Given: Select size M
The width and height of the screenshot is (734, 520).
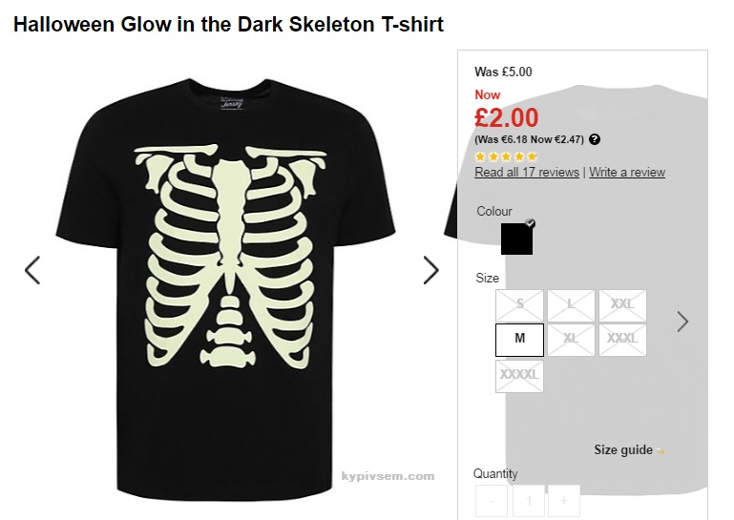Looking at the screenshot, I should [519, 340].
